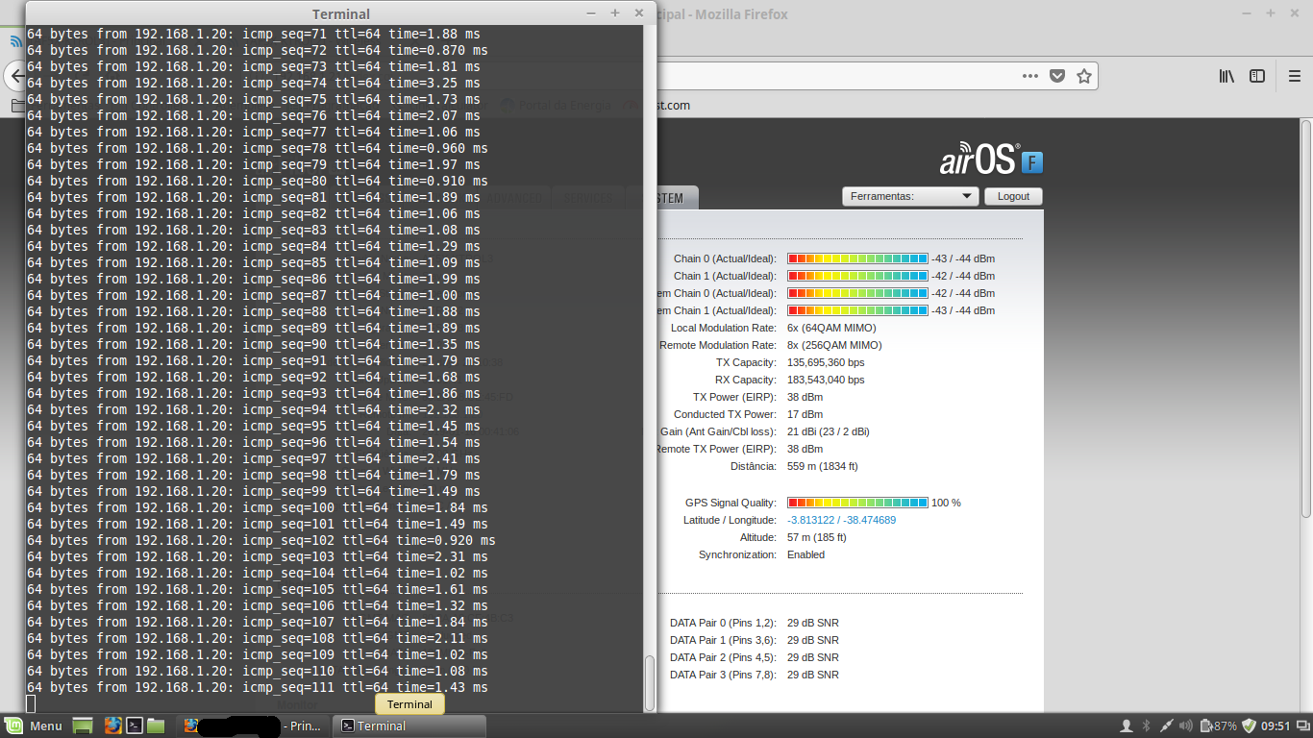
Task: Click the TX Capacity value 135,695,360 bps
Action: (826, 362)
